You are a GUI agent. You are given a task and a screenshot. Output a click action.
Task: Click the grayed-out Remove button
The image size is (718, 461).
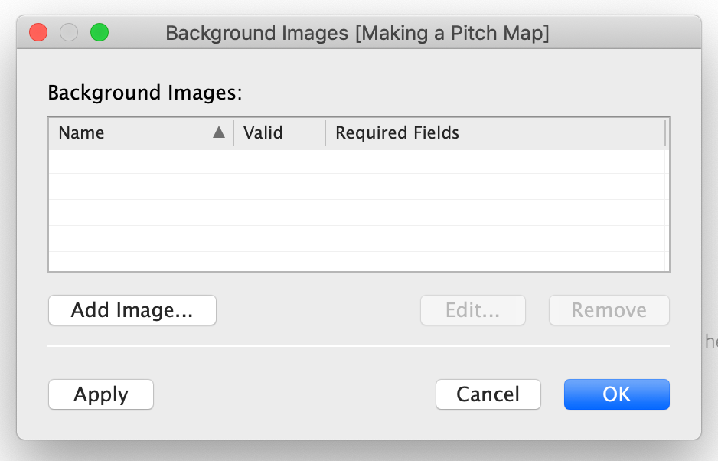point(609,310)
